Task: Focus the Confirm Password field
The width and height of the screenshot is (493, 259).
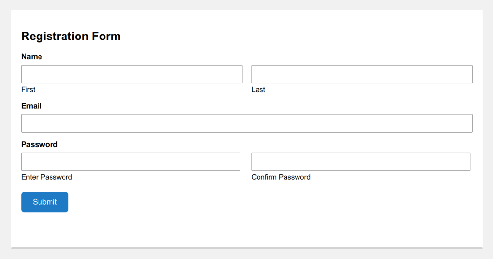Action: tap(361, 162)
